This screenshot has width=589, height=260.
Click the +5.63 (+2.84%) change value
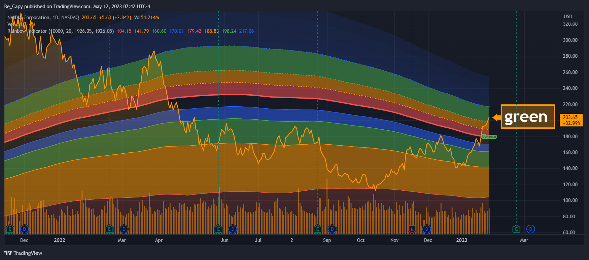[x=115, y=18]
